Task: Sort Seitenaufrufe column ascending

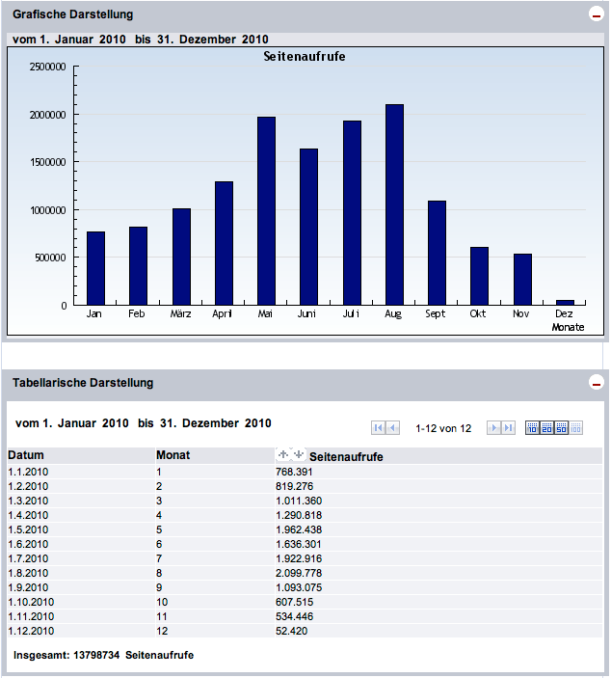Action: tap(283, 454)
